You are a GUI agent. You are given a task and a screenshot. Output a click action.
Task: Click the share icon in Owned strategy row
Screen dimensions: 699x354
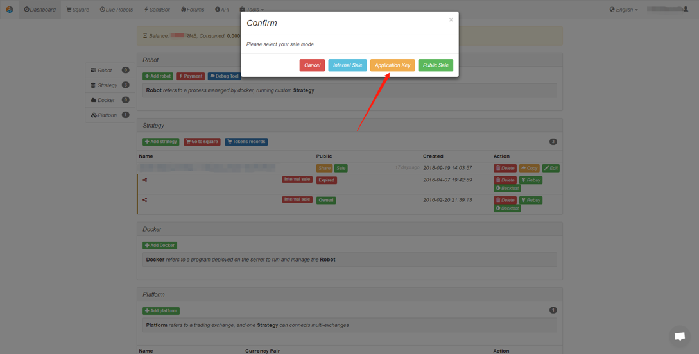pyautogui.click(x=145, y=200)
